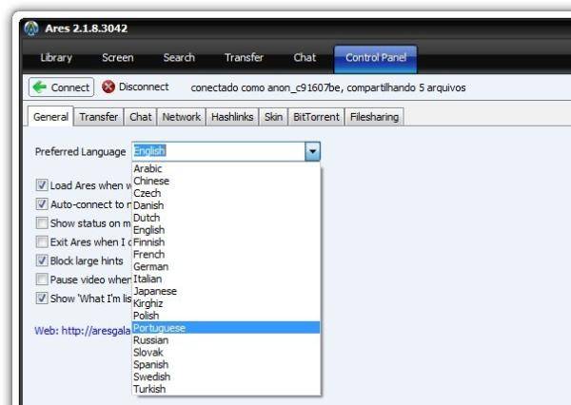Choose Japanese from the language list
571x405 pixels.
click(226, 291)
